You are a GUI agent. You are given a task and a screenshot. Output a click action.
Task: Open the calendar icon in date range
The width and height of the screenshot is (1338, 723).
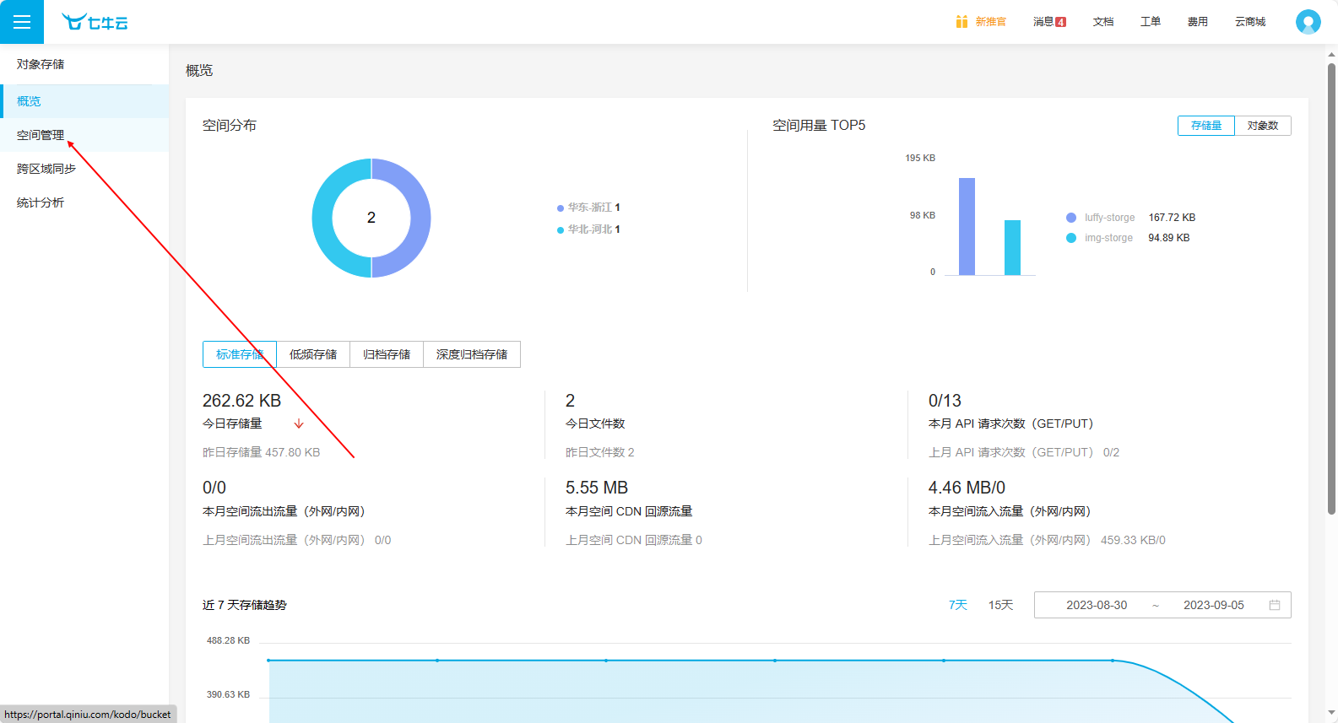[x=1275, y=605]
